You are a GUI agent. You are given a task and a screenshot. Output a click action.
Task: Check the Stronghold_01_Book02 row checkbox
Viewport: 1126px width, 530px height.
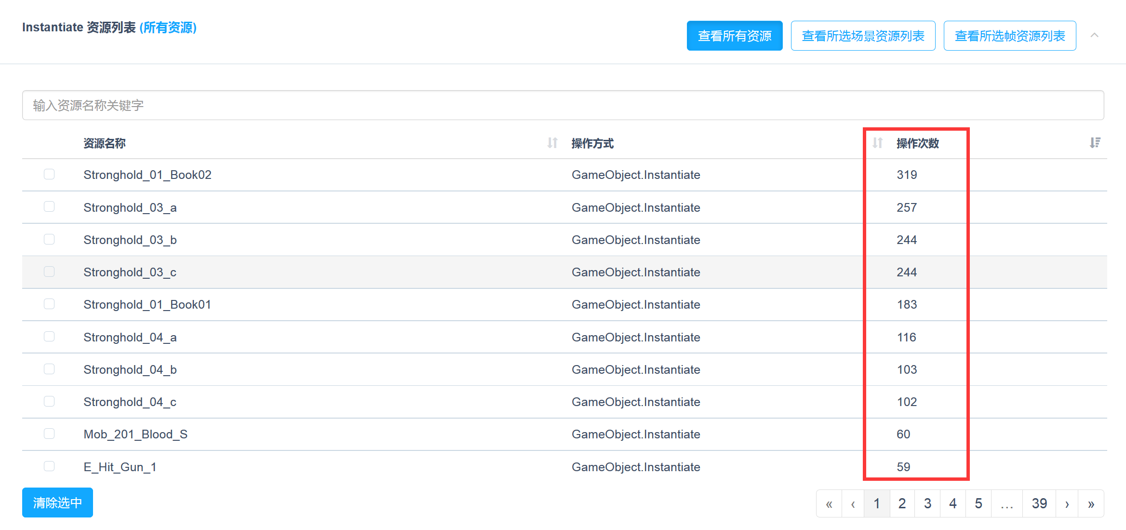click(49, 174)
